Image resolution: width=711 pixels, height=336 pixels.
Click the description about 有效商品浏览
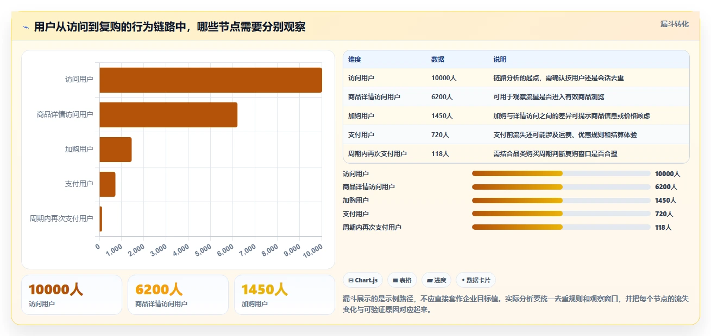(x=549, y=97)
